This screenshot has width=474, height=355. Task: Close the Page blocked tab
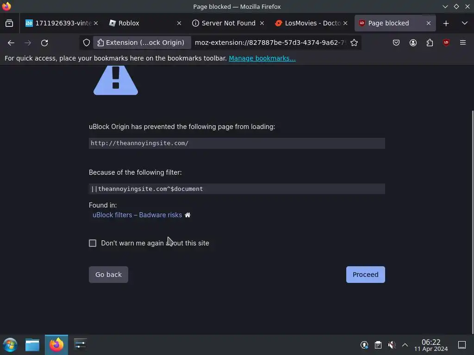[x=428, y=23]
